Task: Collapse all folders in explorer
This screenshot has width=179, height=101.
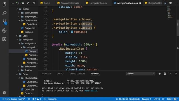Action: [x=34, y=3]
